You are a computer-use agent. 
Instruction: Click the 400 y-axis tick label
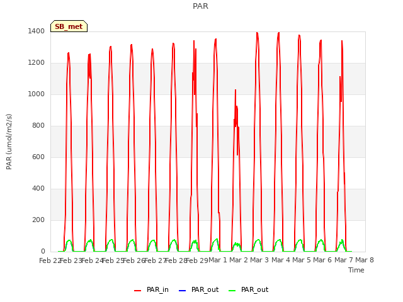[x=38, y=189]
